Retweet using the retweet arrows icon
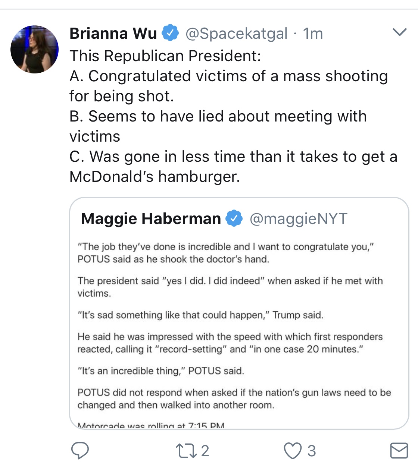 (186, 451)
